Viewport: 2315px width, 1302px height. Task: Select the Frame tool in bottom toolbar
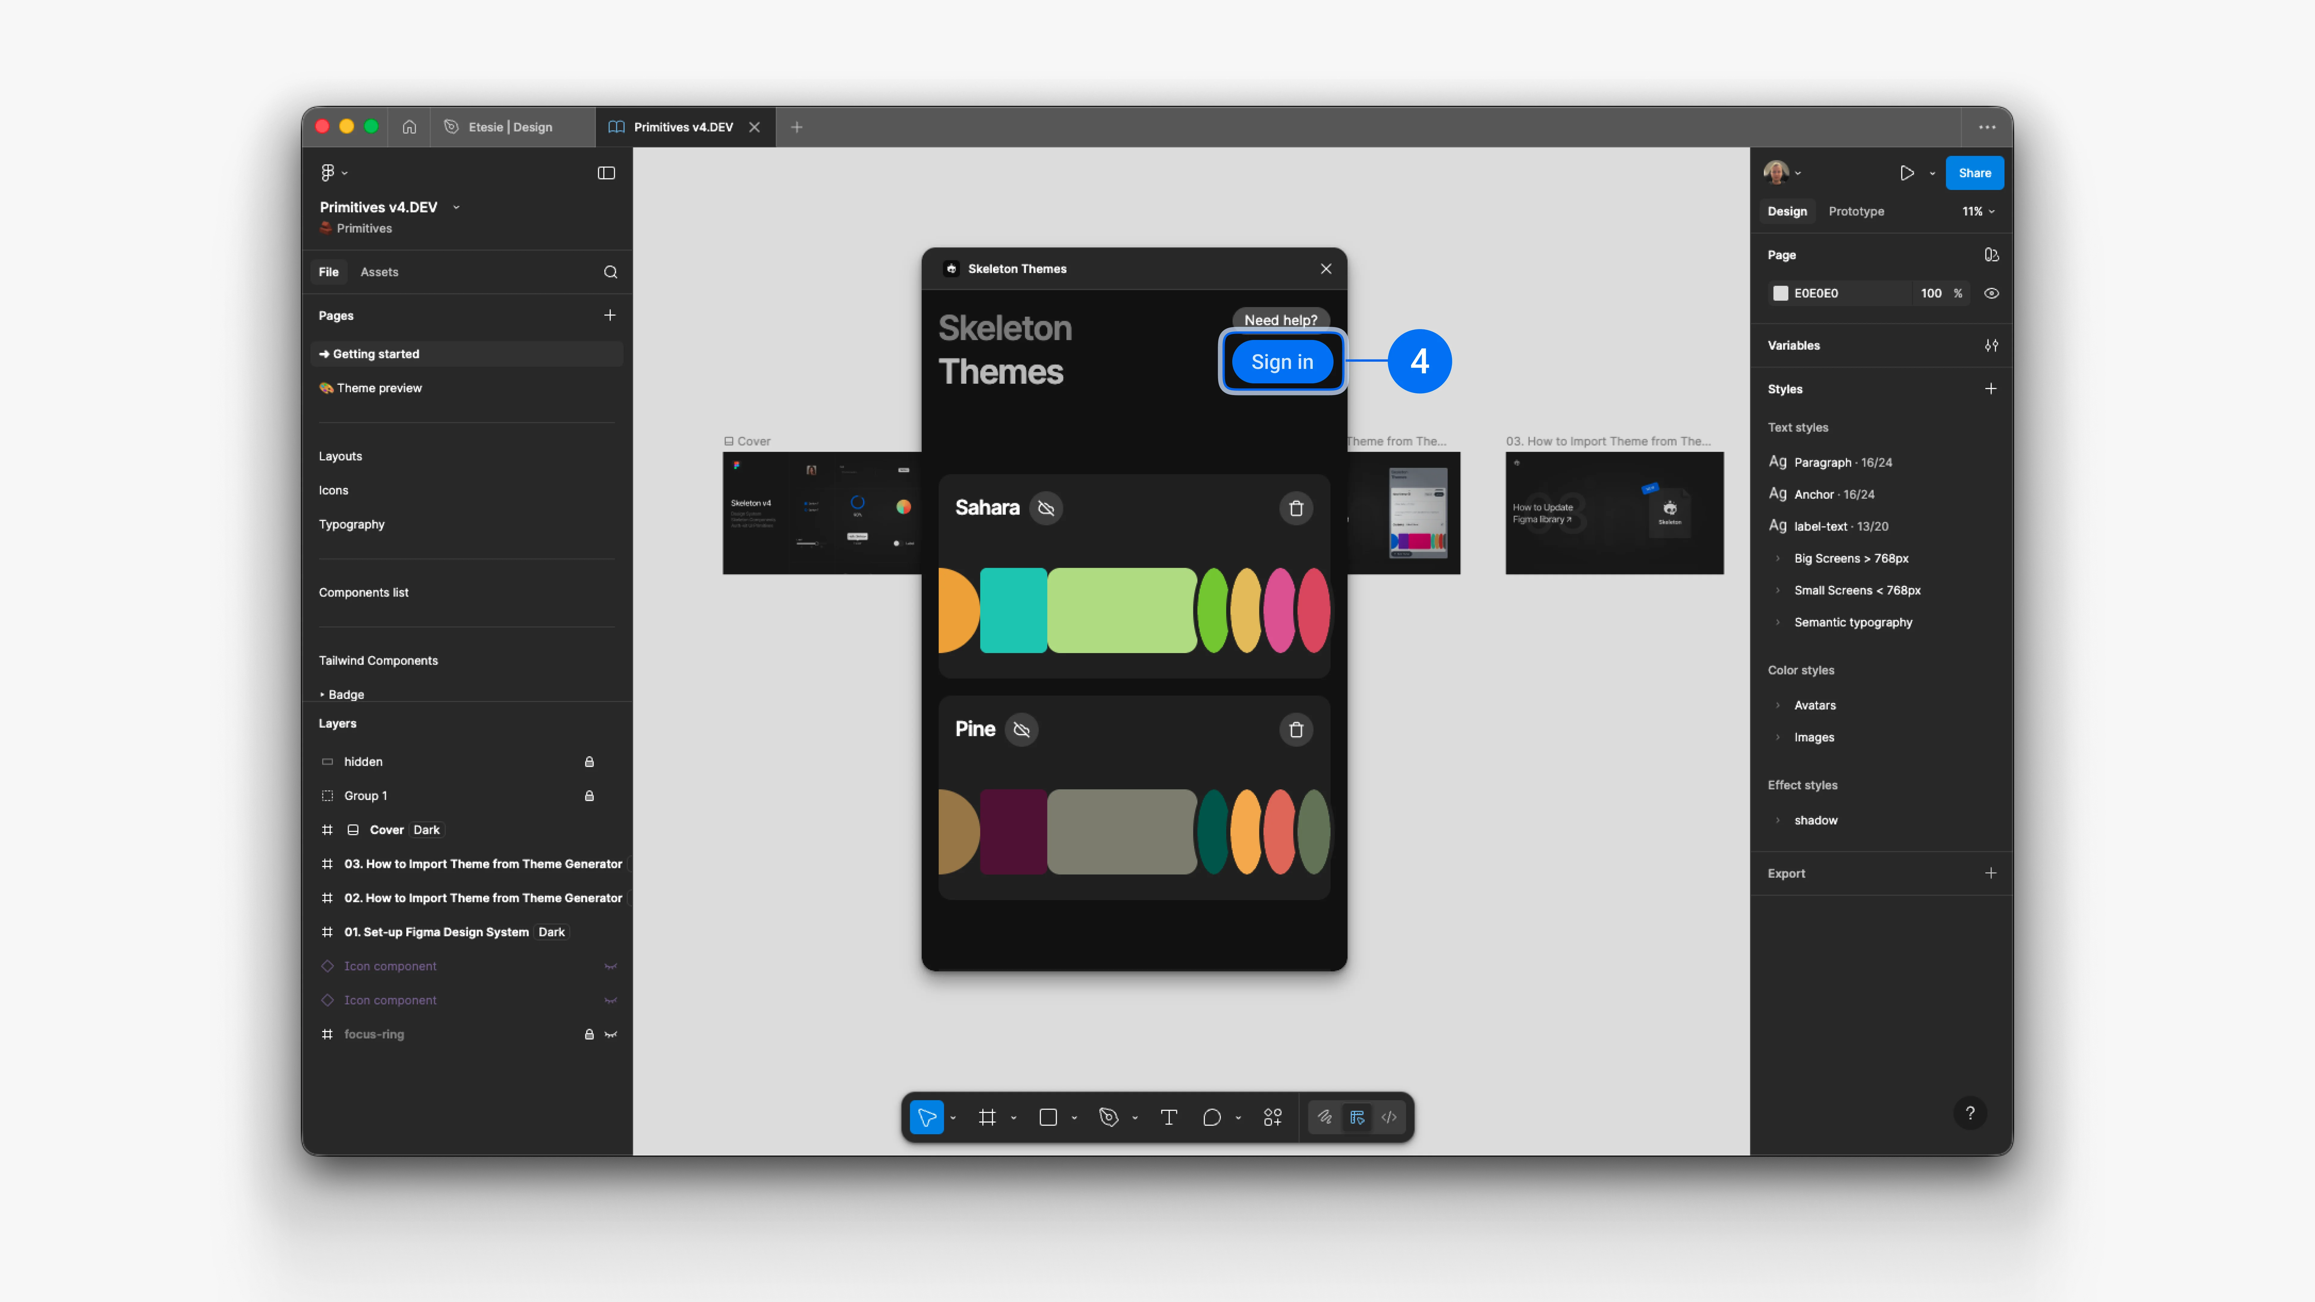click(987, 1117)
